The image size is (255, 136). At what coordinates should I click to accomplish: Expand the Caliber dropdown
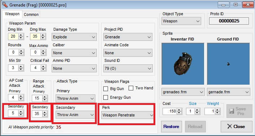[x=74, y=53]
